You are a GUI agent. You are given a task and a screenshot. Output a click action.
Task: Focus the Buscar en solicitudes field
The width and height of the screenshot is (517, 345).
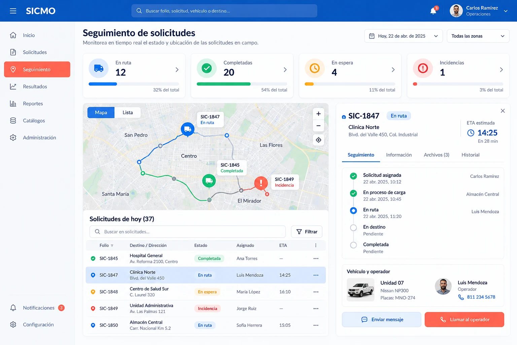click(187, 232)
